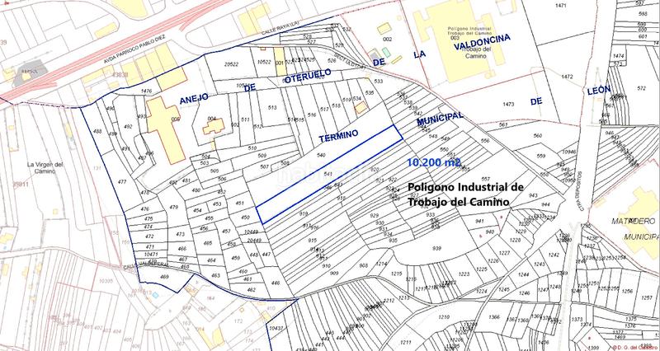Click yellow building 004 in the enclosure
660x351 pixels.
tap(213, 129)
